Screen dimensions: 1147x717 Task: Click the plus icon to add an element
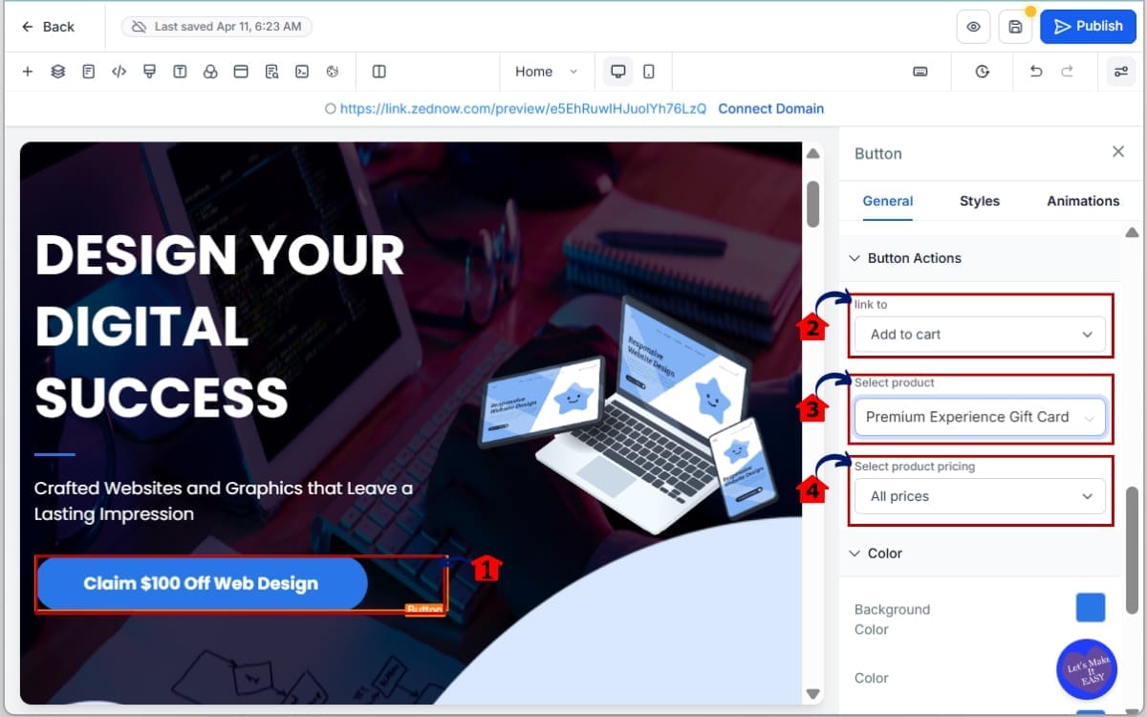pos(27,72)
